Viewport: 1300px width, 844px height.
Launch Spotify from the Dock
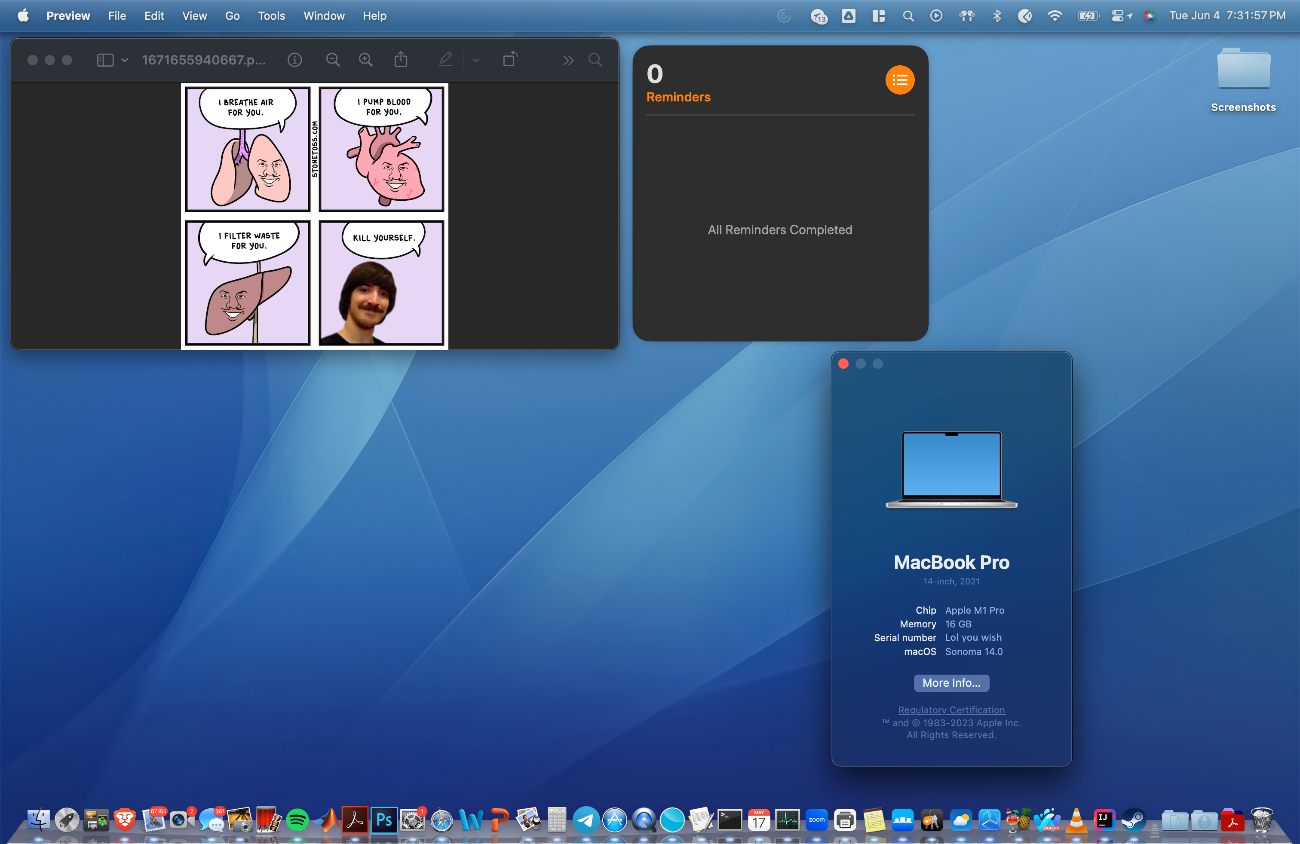(x=297, y=820)
